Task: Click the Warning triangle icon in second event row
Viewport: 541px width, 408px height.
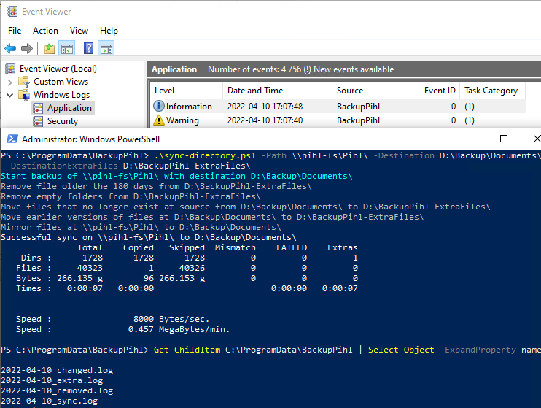Action: tap(158, 120)
